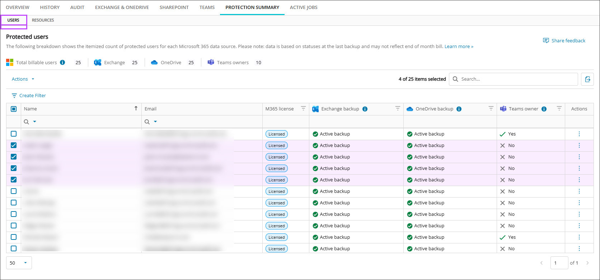Open the three-dot actions menu for the eighth user row
The height and width of the screenshot is (280, 600).
click(x=579, y=214)
